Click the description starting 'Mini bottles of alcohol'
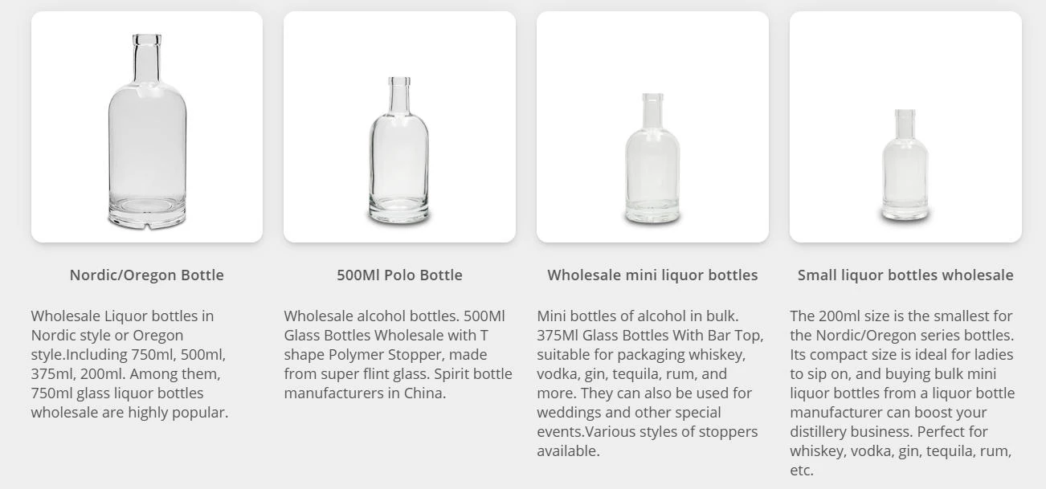Image resolution: width=1046 pixels, height=489 pixels. coord(650,383)
